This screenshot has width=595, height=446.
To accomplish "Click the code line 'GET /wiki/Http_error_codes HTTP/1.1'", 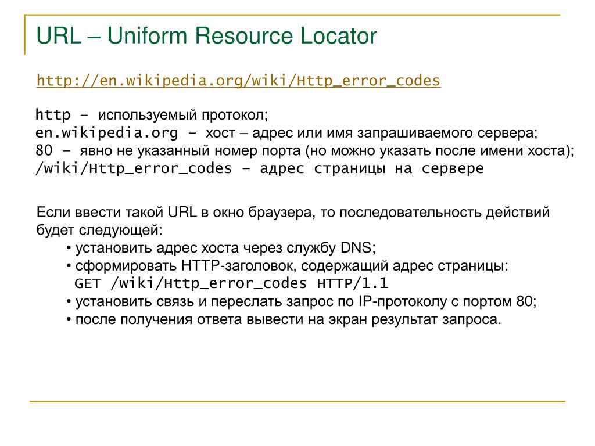I will pyautogui.click(x=231, y=283).
